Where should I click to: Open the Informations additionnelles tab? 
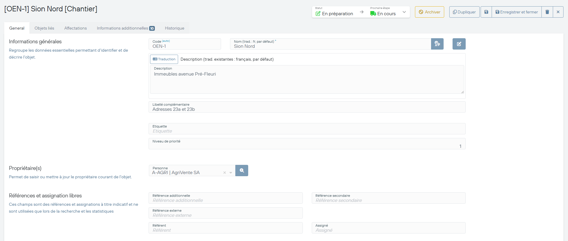[x=125, y=28]
